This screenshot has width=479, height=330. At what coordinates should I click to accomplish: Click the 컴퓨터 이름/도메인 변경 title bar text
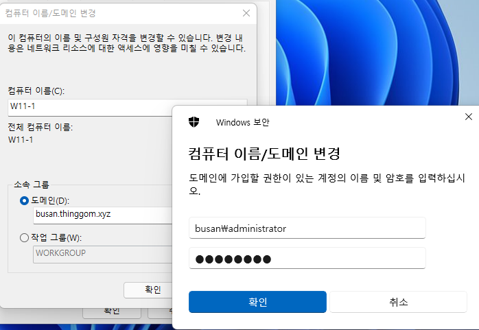[x=50, y=13]
